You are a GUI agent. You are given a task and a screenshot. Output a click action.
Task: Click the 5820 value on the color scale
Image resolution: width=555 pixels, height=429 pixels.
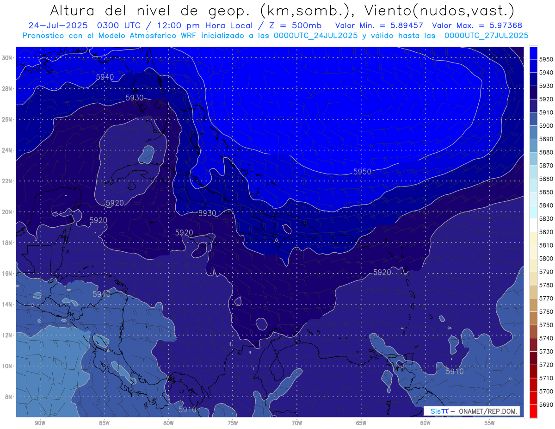546,232
